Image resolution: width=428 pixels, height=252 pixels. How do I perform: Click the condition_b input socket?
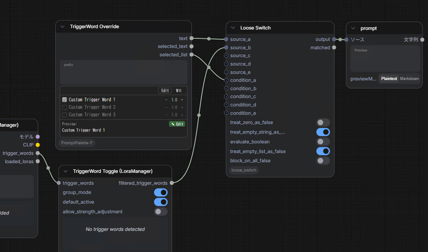coord(226,88)
